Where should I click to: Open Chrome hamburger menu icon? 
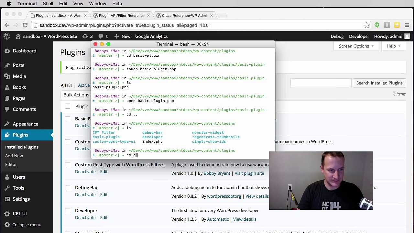point(407,25)
